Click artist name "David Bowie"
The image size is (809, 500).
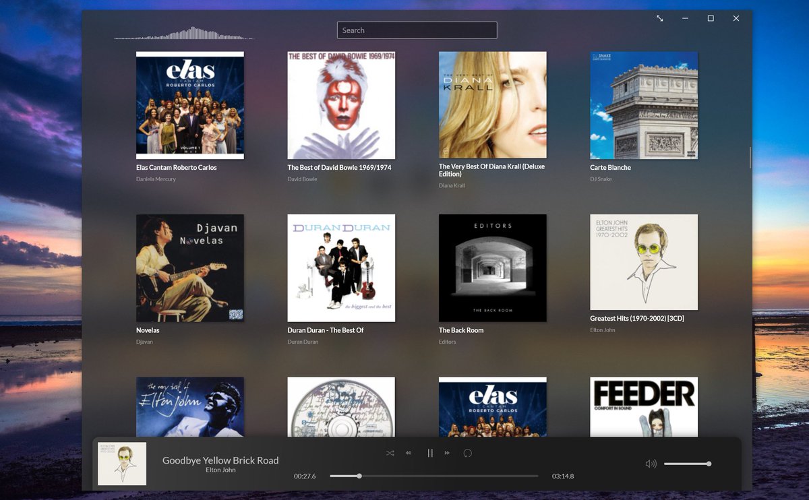tap(303, 179)
